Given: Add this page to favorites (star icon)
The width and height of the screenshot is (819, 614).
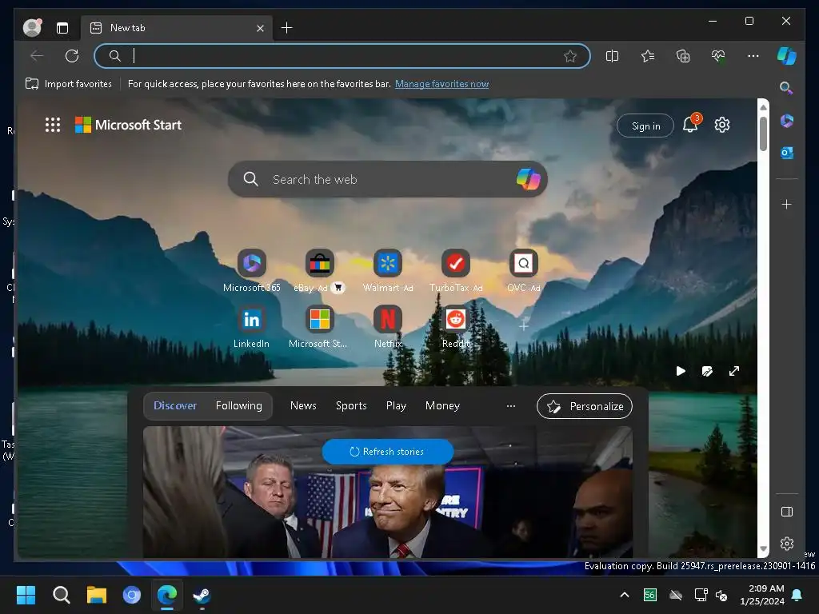Looking at the screenshot, I should [570, 56].
